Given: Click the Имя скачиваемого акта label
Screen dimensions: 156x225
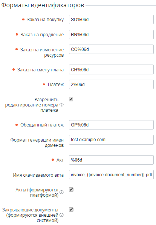Looking at the screenshot, I should tap(38, 175).
